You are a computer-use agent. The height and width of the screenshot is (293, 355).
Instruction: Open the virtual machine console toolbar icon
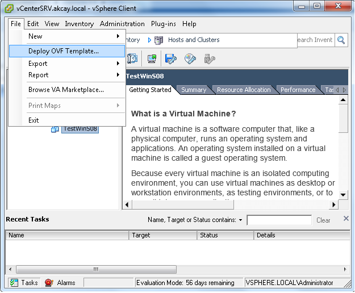pyautogui.click(x=152, y=58)
